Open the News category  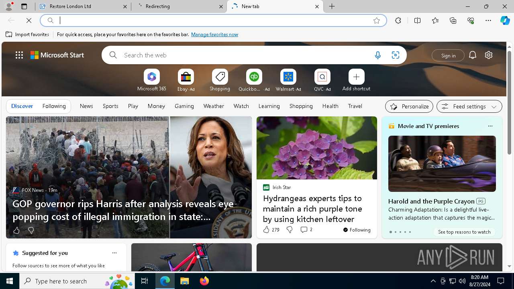[86, 106]
